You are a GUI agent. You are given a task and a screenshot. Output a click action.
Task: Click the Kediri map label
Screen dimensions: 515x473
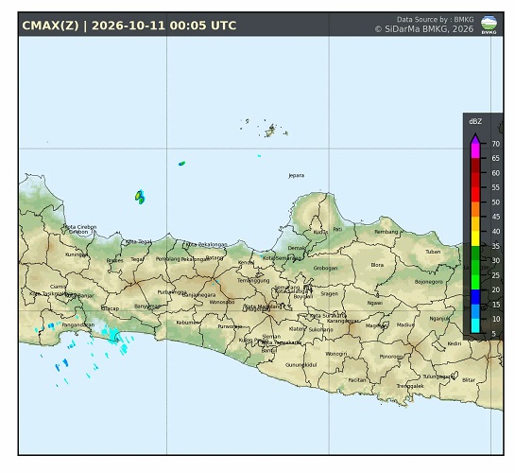[455, 343]
